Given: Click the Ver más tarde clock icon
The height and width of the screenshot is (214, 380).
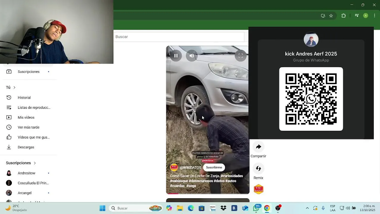Looking at the screenshot, I should (9, 127).
